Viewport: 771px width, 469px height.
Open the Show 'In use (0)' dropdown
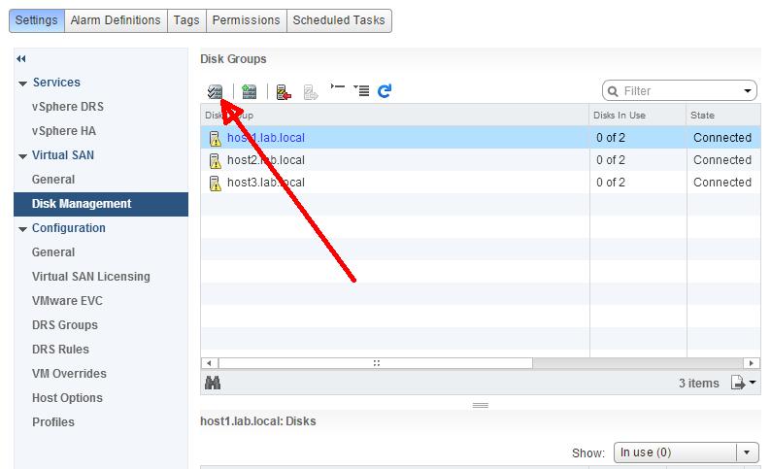[x=686, y=452]
